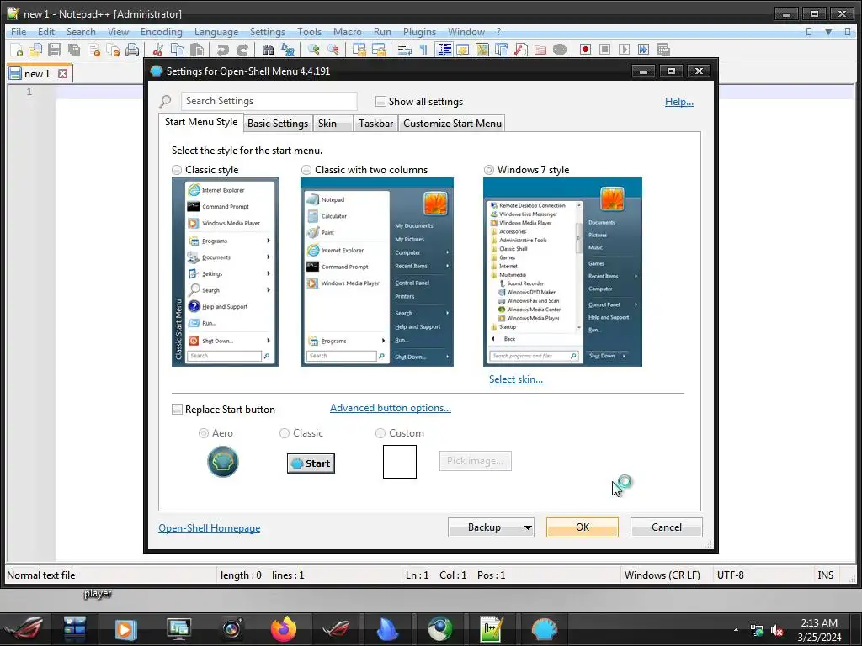Open the Help... link
Image resolution: width=862 pixels, height=646 pixels.
click(679, 102)
